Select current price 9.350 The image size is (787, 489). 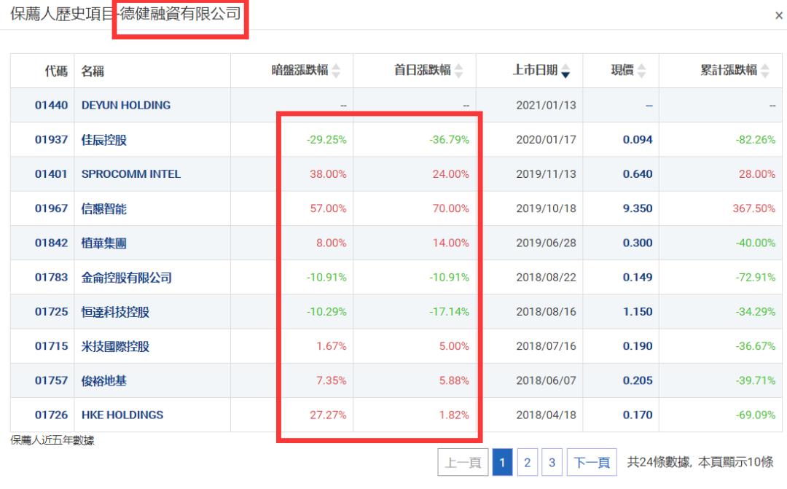pyautogui.click(x=638, y=208)
